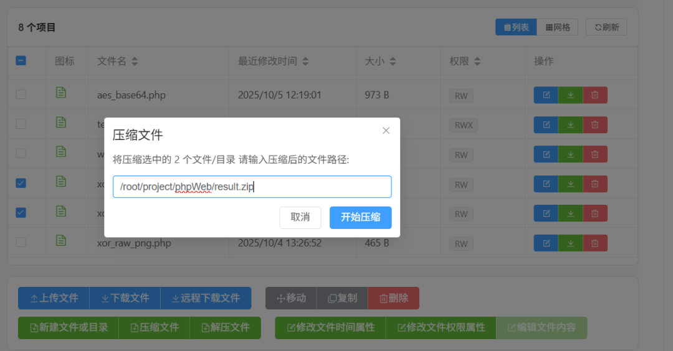Click delete icon for xor_raw_png.php row

[595, 243]
